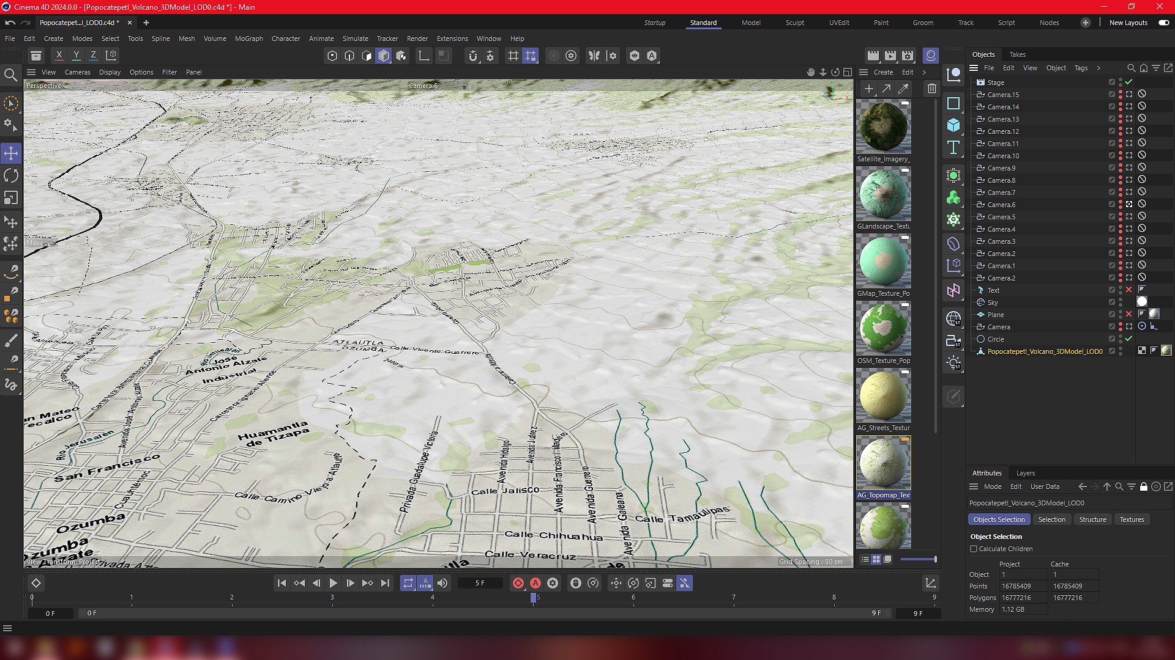Image resolution: width=1175 pixels, height=660 pixels.
Task: Go to the end of animation
Action: pos(384,583)
